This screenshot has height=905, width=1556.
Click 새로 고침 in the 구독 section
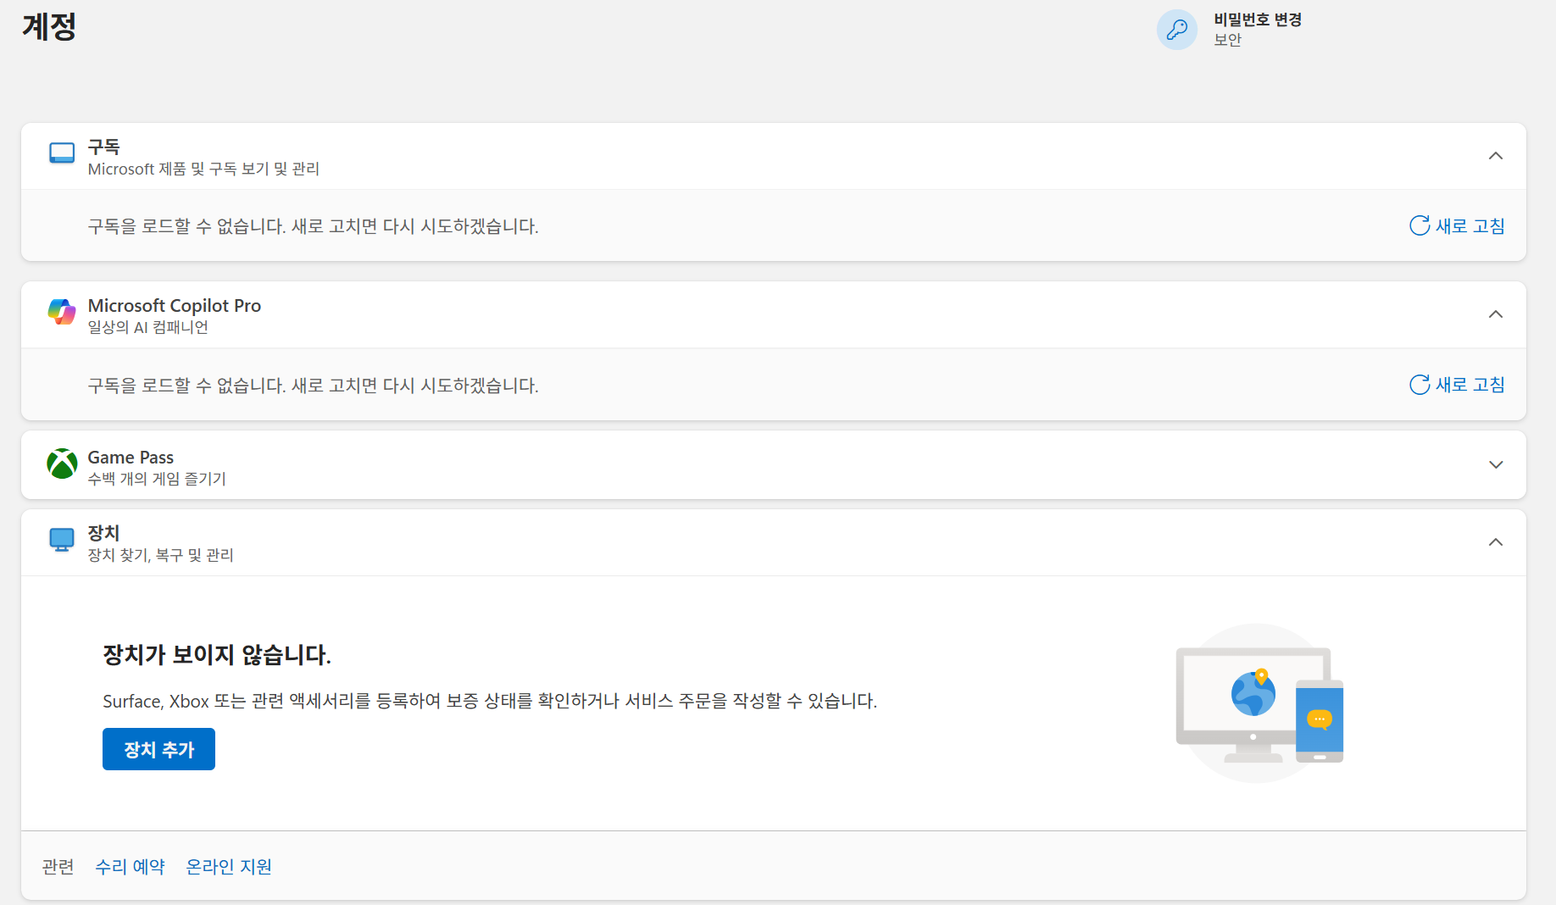(1470, 226)
